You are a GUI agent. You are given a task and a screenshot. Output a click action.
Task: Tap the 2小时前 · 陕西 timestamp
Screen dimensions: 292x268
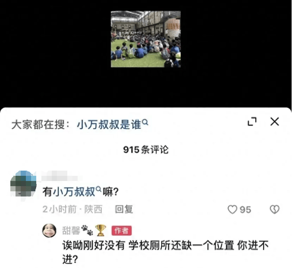pos(72,209)
